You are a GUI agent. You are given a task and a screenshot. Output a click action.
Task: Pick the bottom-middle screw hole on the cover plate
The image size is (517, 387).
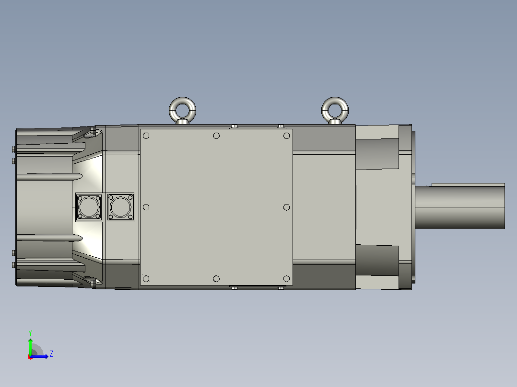pos(216,279)
